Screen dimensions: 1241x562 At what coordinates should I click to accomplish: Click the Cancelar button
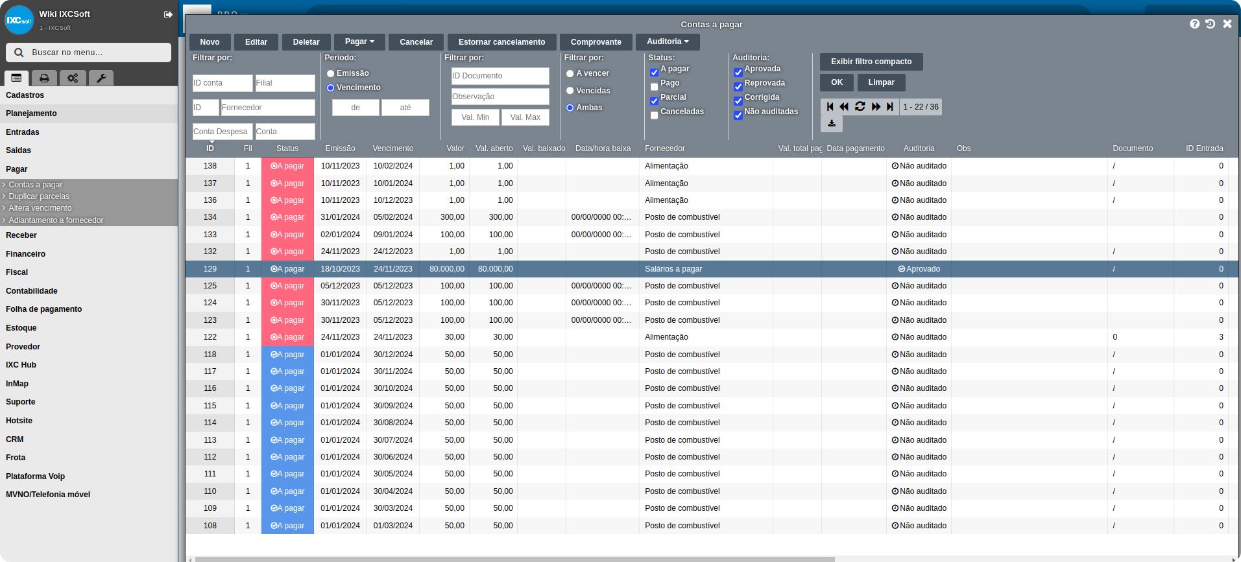click(x=416, y=42)
